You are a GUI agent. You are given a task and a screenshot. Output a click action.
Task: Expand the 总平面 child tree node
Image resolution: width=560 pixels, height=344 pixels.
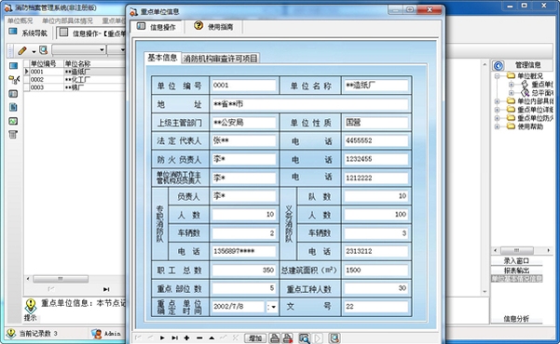(511, 93)
